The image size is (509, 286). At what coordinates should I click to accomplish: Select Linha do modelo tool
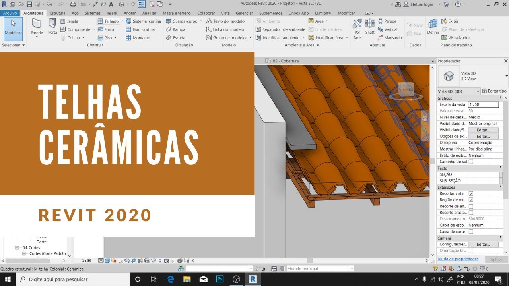[225, 29]
